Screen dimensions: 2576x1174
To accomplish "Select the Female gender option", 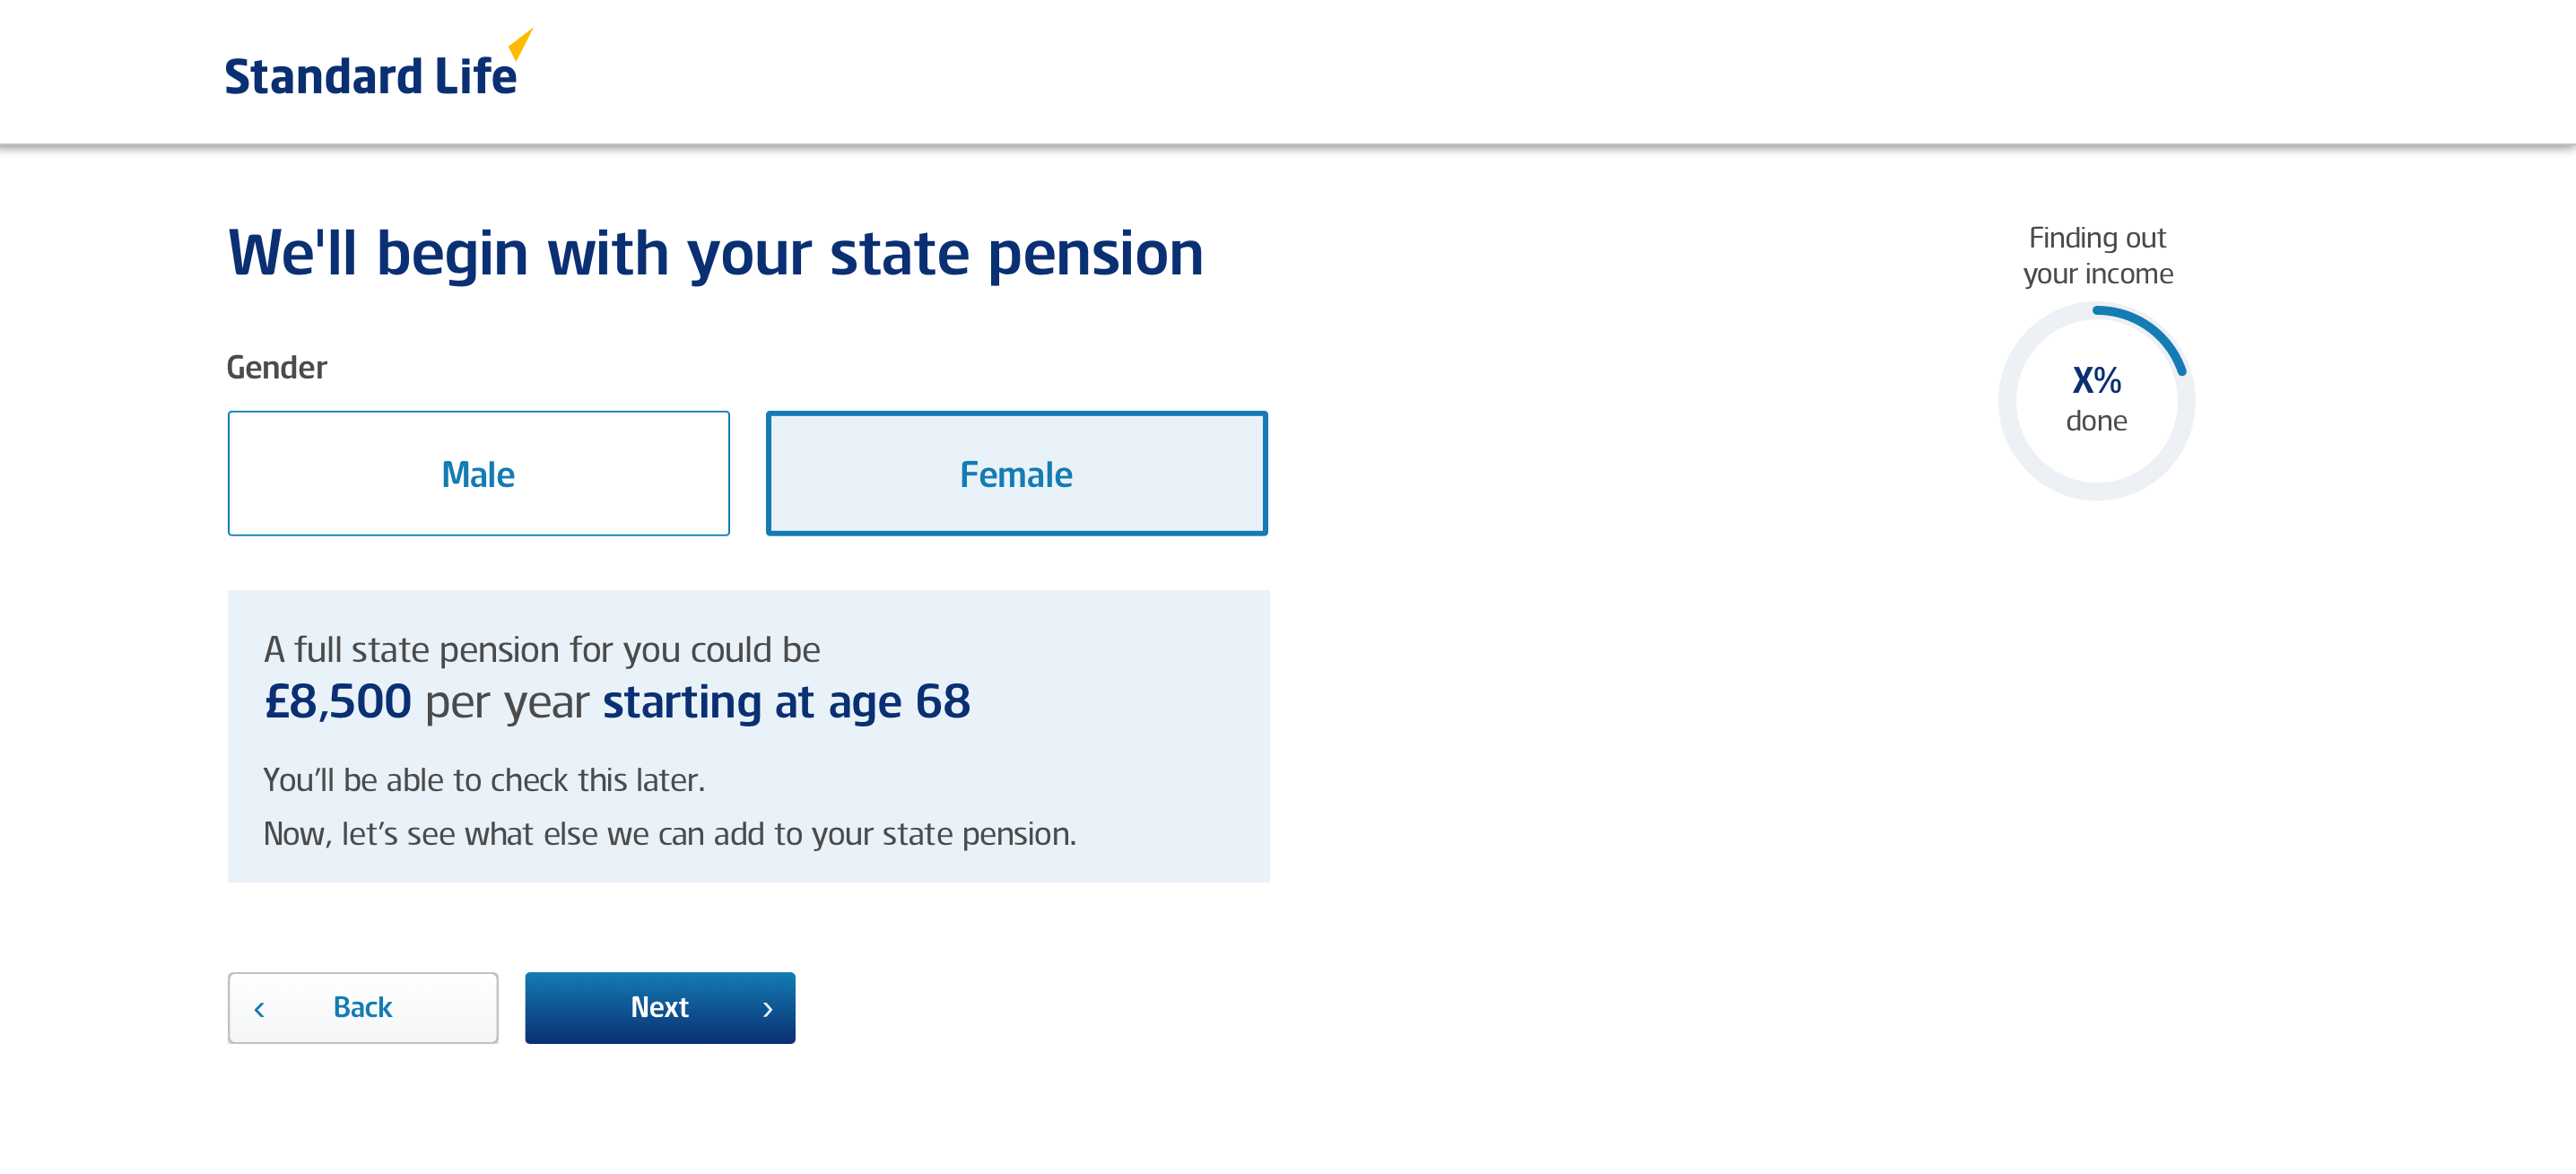I will point(1016,473).
